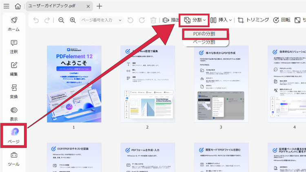Select the OCRでPDFのテキストを認識 page thumbnail
306x172 pixels.
(74, 157)
